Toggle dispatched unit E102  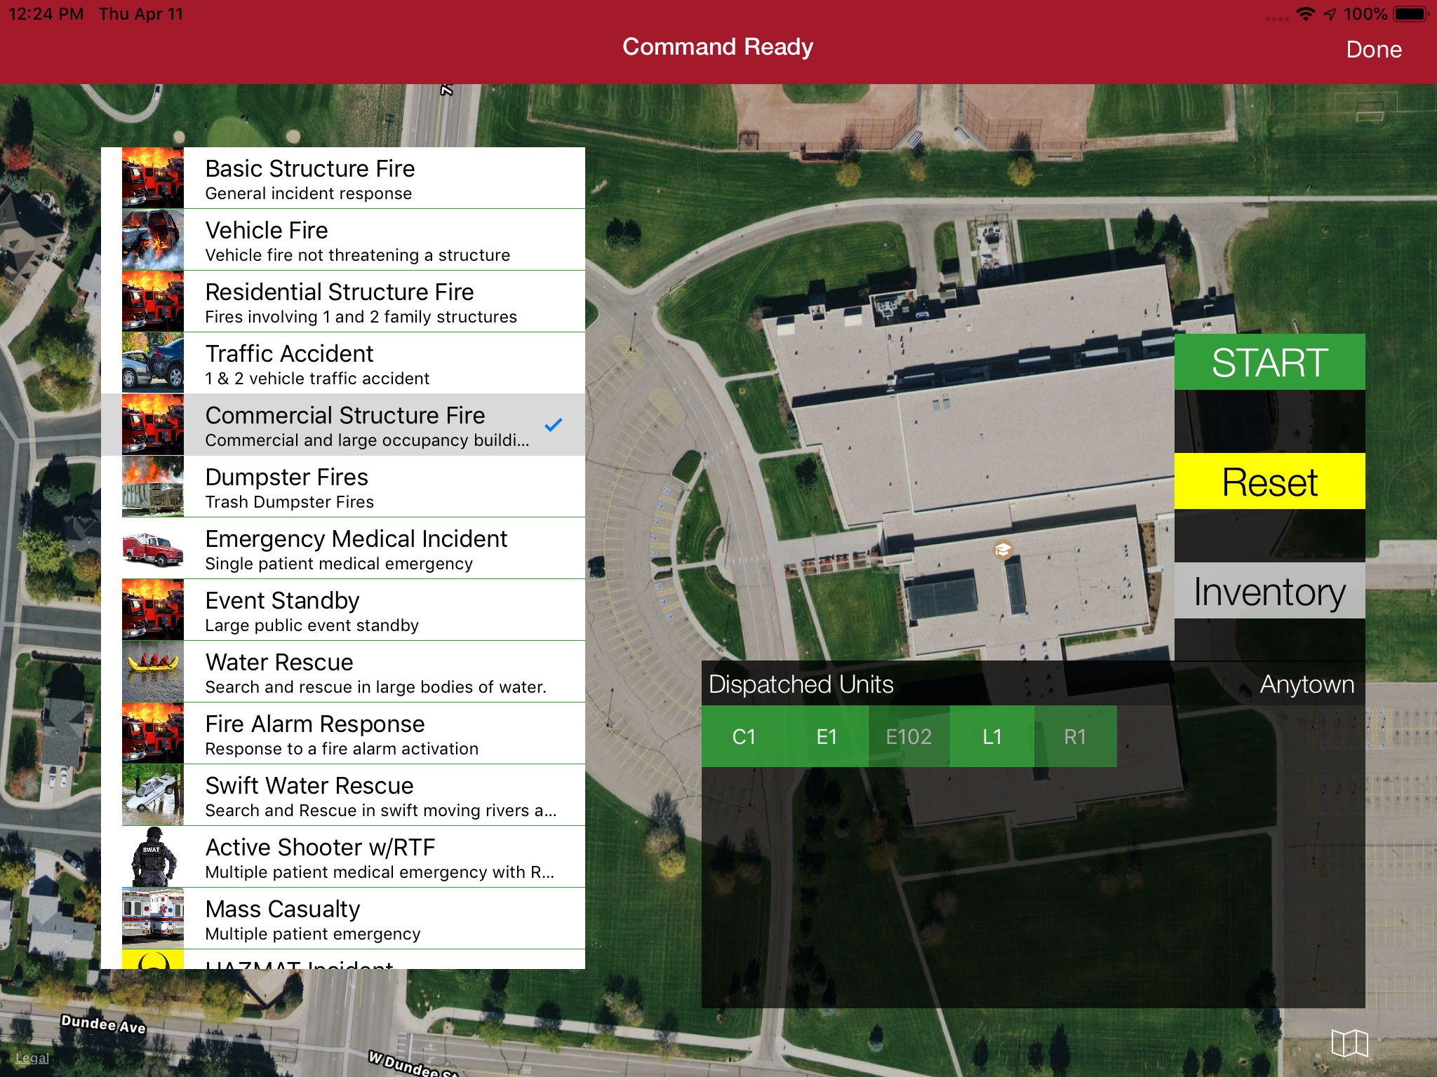click(909, 736)
